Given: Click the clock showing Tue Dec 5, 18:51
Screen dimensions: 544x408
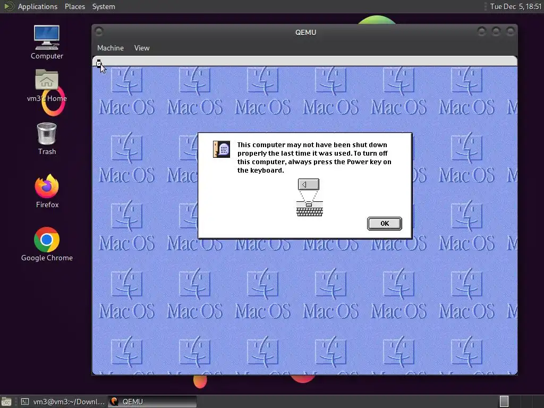Looking at the screenshot, I should click(x=515, y=6).
